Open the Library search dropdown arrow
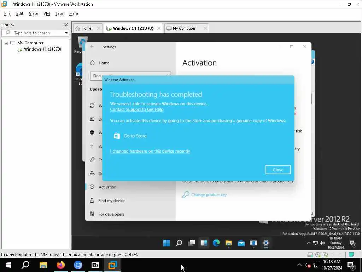Viewport: 362px width, 272px height. coord(66,33)
